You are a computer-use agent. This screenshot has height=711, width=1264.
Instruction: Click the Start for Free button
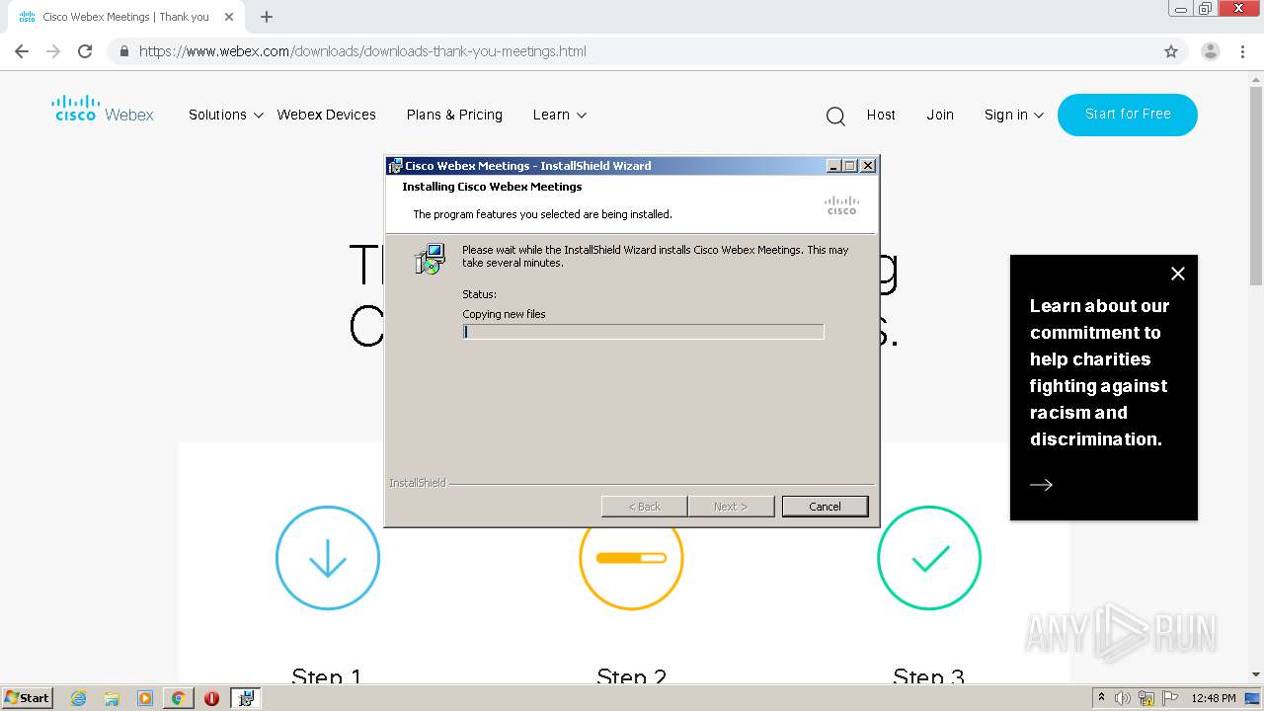(x=1128, y=115)
